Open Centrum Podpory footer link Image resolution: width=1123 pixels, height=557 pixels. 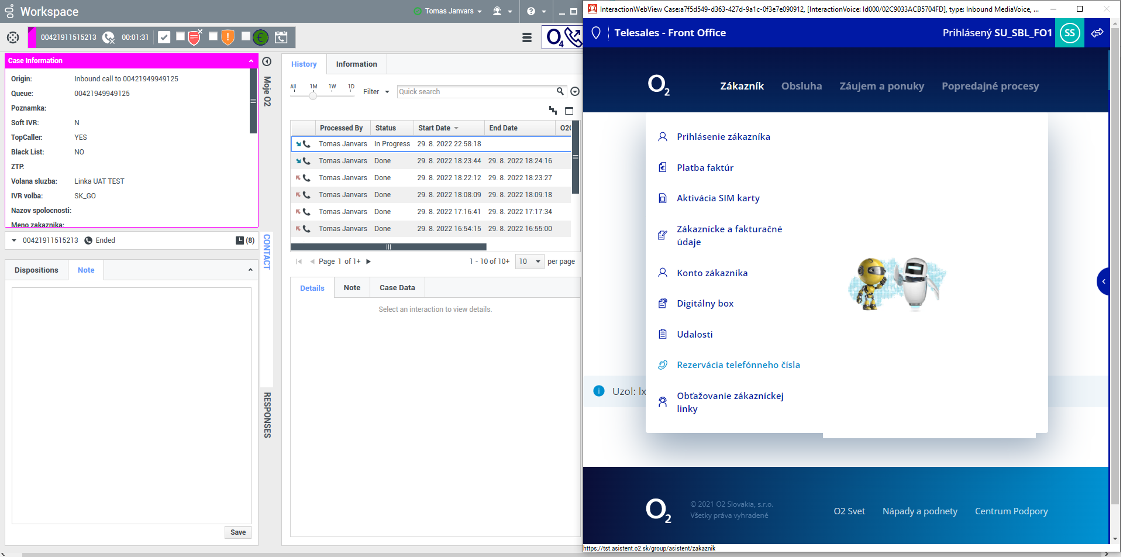(x=1011, y=511)
